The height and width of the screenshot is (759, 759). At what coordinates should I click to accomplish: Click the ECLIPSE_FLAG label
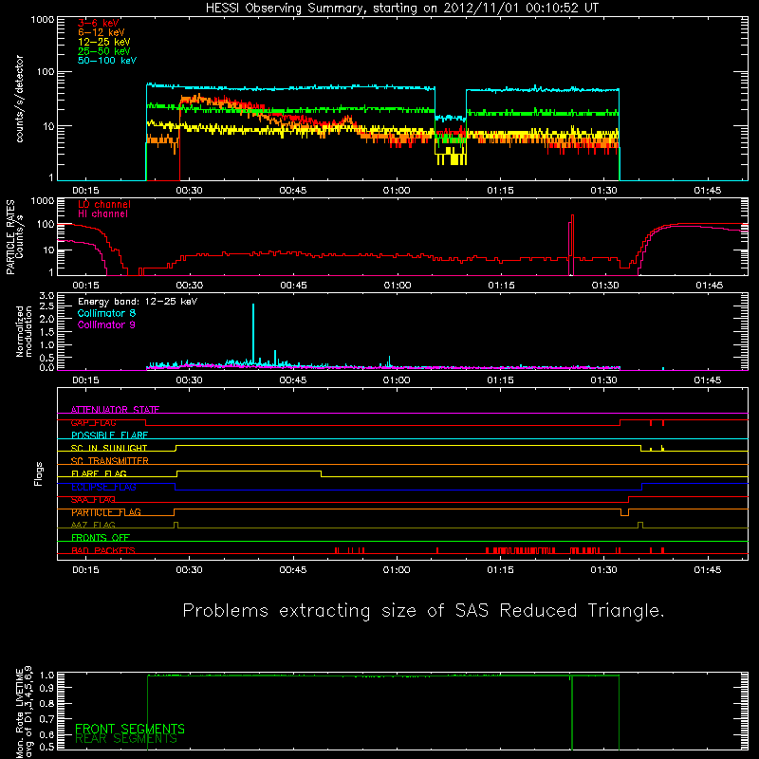coord(103,487)
